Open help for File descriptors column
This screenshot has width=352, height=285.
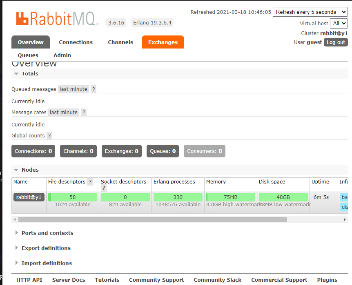point(90,181)
